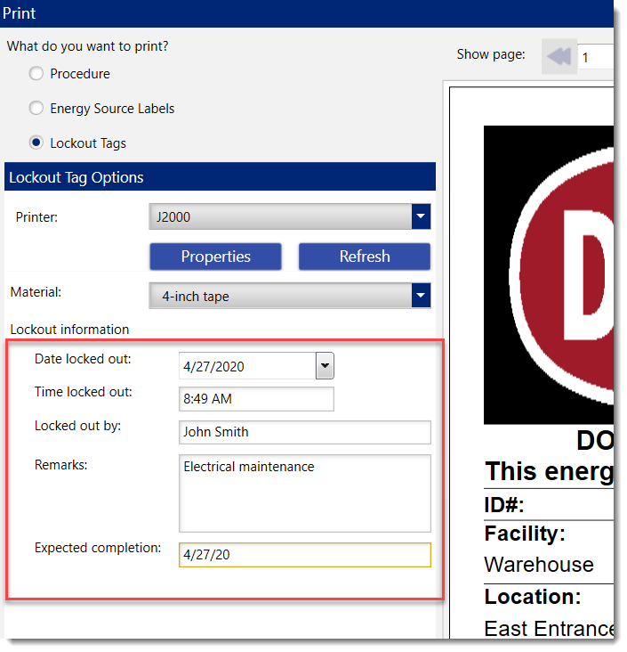Click the 'Remarks:' label
This screenshot has height=652, width=627.
tap(61, 464)
